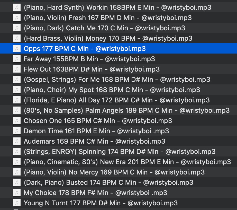This screenshot has width=237, height=210.
Task: Select the Fresh 167 BPM D Min track
Action: click(x=107, y=18)
